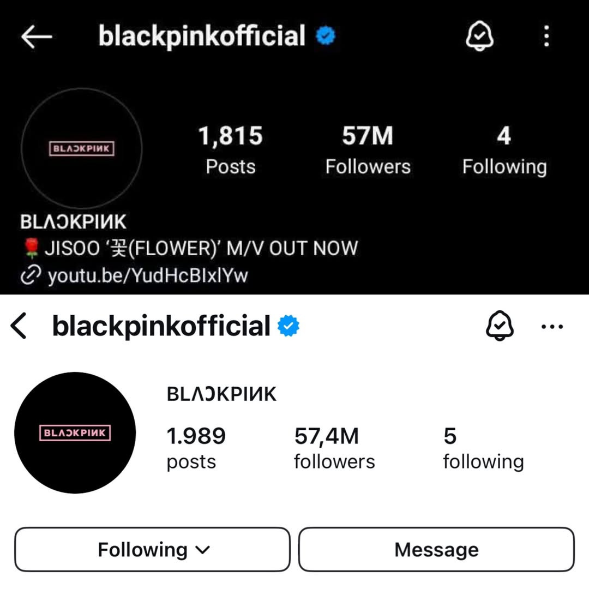Tap the back arrow in dark profile

click(37, 37)
